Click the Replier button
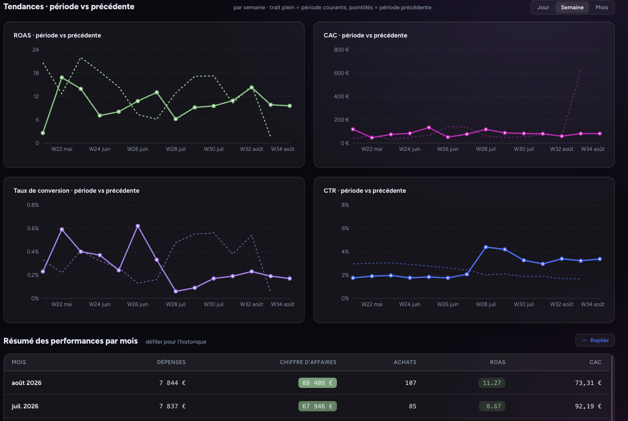Viewport: 628px width, 421px height. (x=595, y=340)
